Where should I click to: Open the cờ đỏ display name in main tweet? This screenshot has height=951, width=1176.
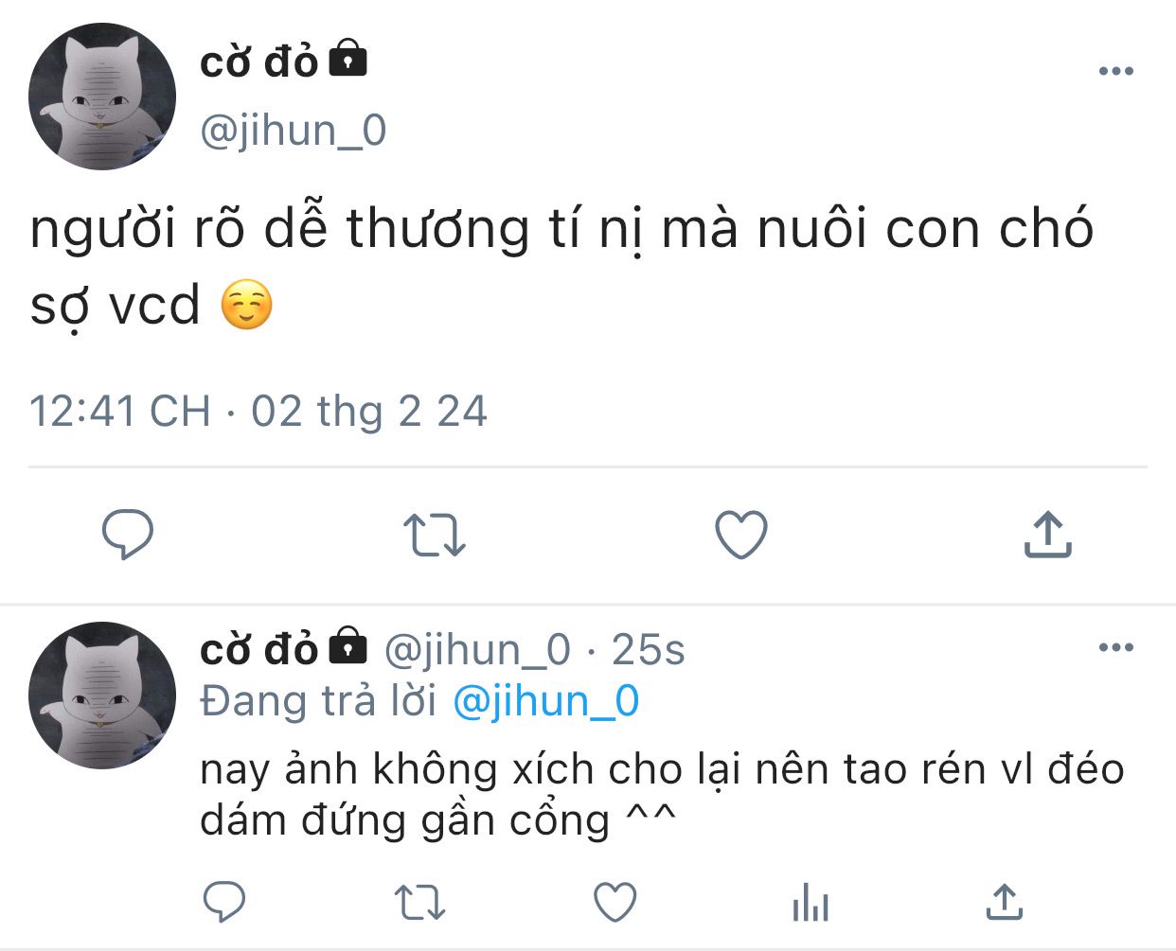coord(258,62)
